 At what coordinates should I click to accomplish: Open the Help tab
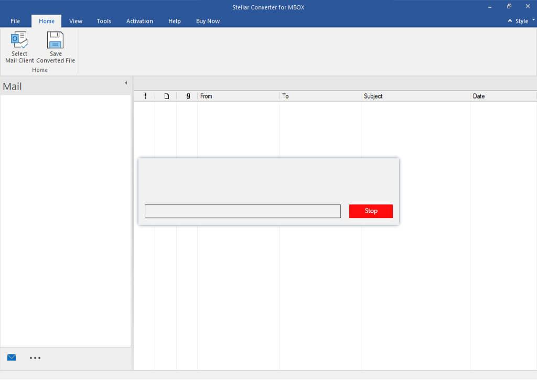[174, 21]
